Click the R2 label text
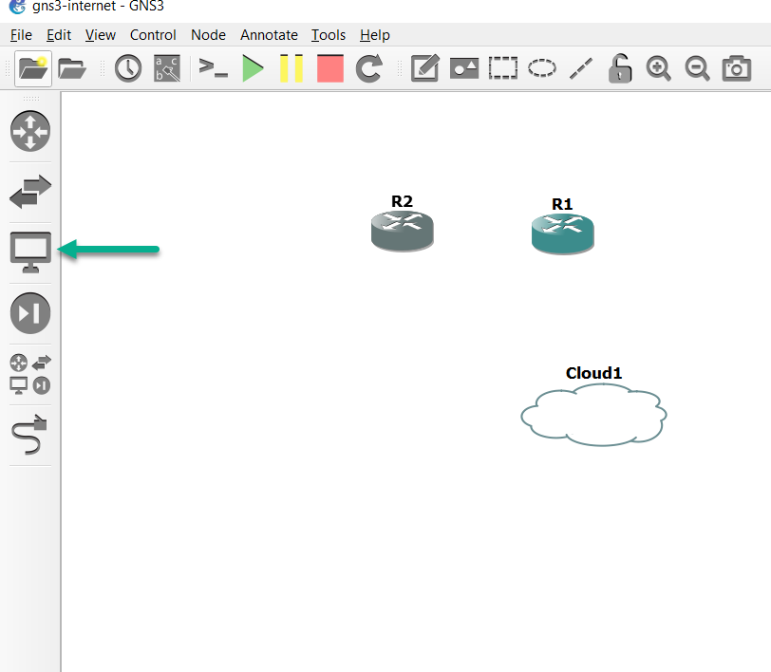Screen dimensions: 771x672 point(402,201)
